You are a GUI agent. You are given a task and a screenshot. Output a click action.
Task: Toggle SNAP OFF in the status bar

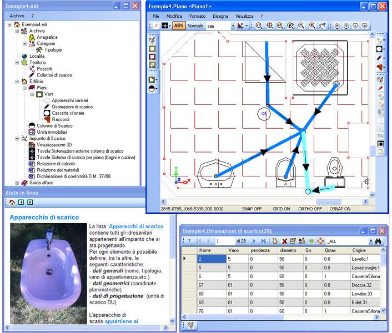pyautogui.click(x=253, y=209)
